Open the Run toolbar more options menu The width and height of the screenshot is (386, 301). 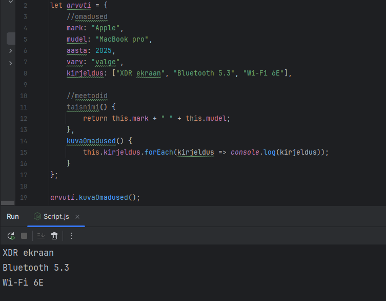(x=71, y=236)
